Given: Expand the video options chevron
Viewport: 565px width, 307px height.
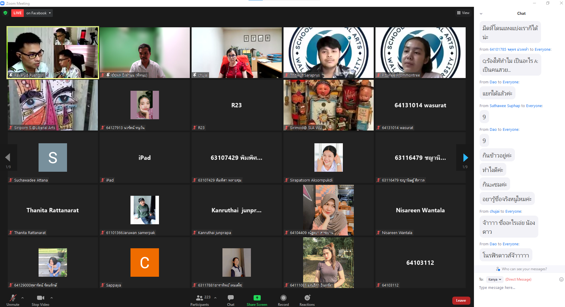Looking at the screenshot, I should (x=51, y=298).
